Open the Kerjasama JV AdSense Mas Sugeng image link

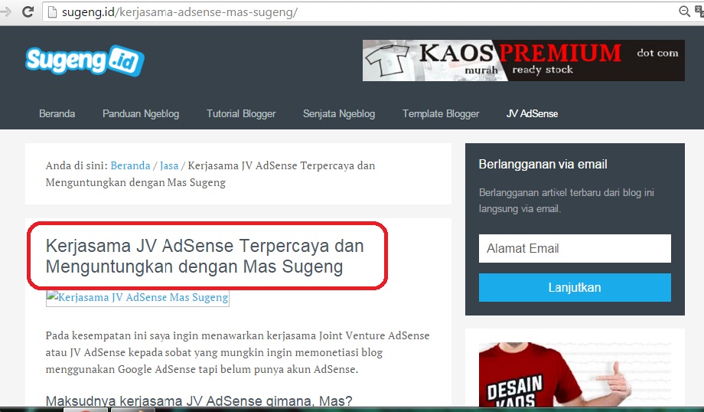click(138, 298)
